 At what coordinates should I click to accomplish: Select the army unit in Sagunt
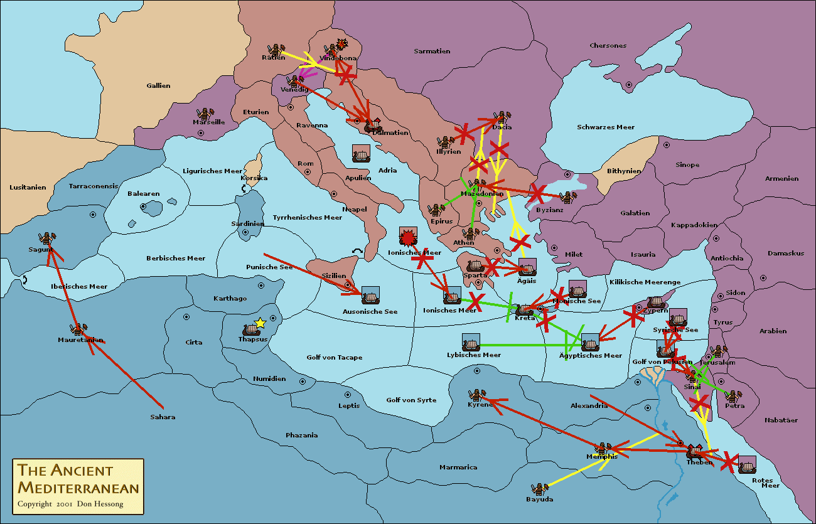46,238
